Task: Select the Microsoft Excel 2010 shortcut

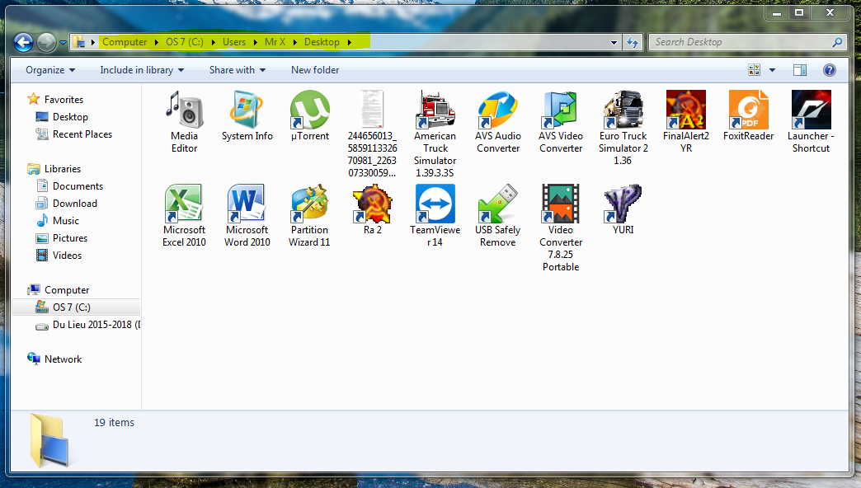Action: click(184, 216)
